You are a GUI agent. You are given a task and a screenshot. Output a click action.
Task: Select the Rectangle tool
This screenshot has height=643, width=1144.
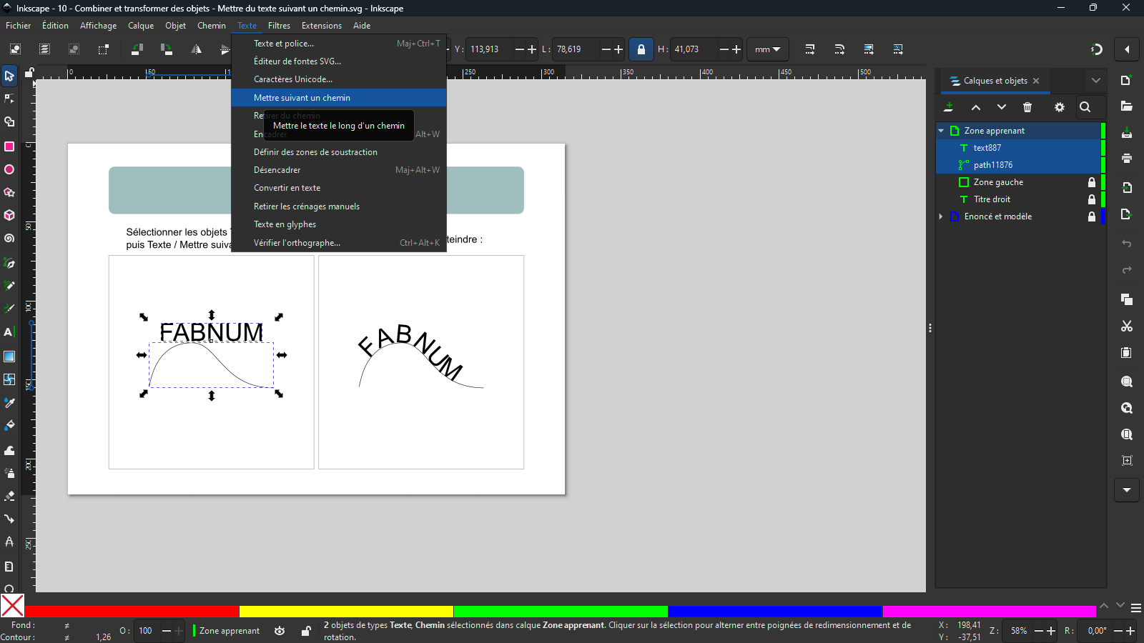coord(9,146)
